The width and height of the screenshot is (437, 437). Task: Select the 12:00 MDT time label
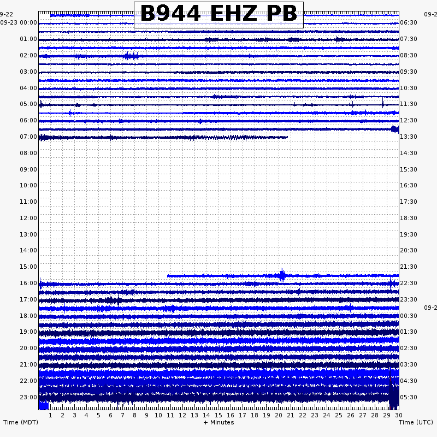tap(28, 218)
